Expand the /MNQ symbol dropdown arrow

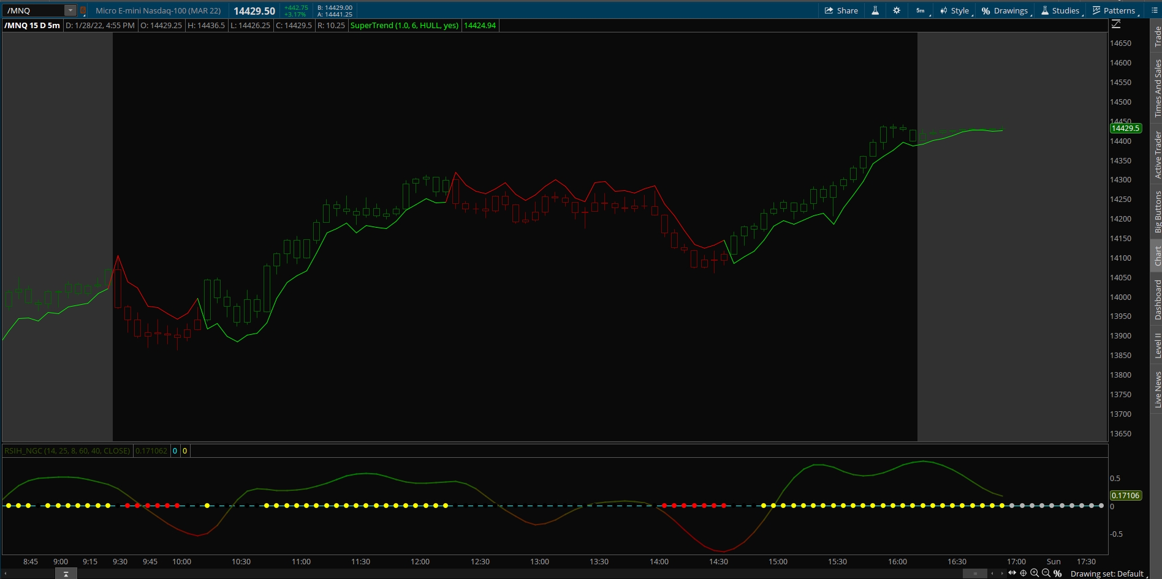tap(70, 10)
